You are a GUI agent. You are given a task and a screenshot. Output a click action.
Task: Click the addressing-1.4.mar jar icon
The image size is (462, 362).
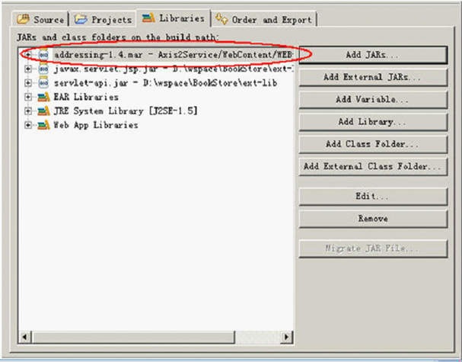[43, 55]
